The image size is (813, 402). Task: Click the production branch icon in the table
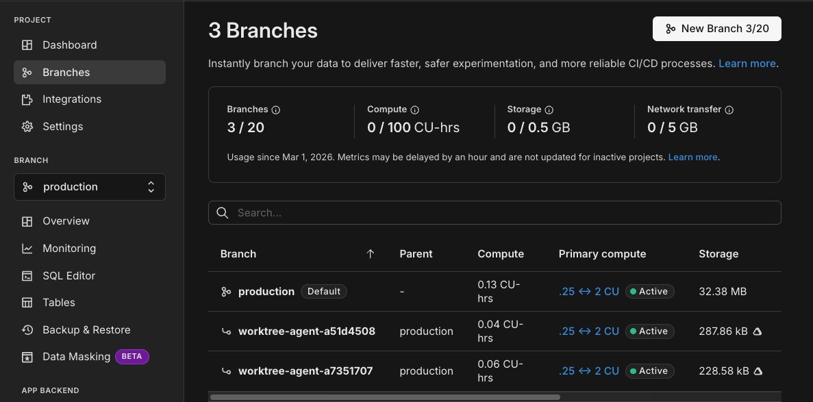point(226,292)
